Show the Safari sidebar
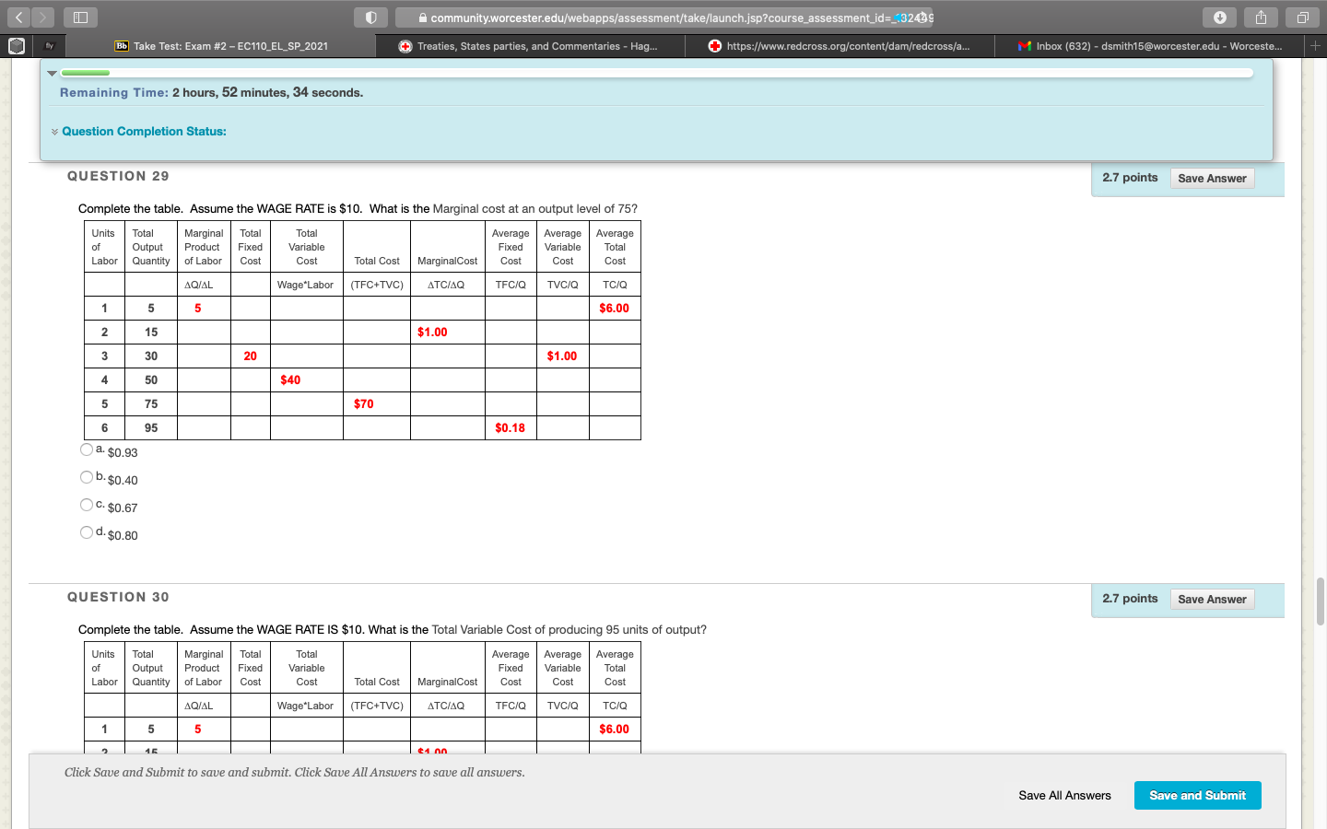The height and width of the screenshot is (829, 1327). (x=80, y=18)
